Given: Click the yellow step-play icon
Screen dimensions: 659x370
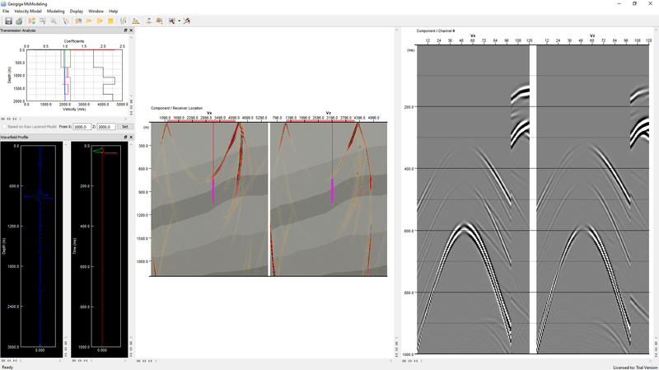Looking at the screenshot, I should point(100,21).
